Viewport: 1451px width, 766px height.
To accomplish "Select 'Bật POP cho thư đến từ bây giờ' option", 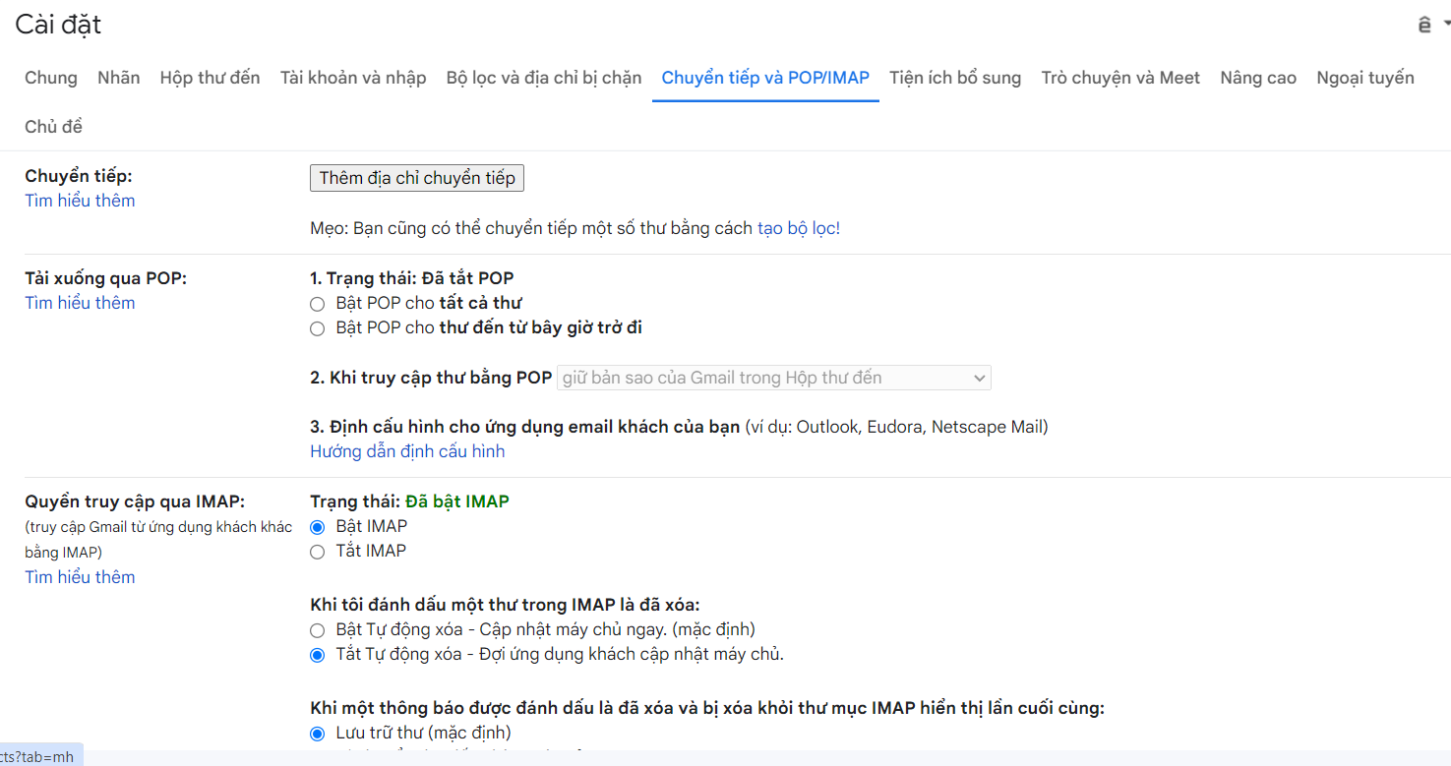I will 317,328.
